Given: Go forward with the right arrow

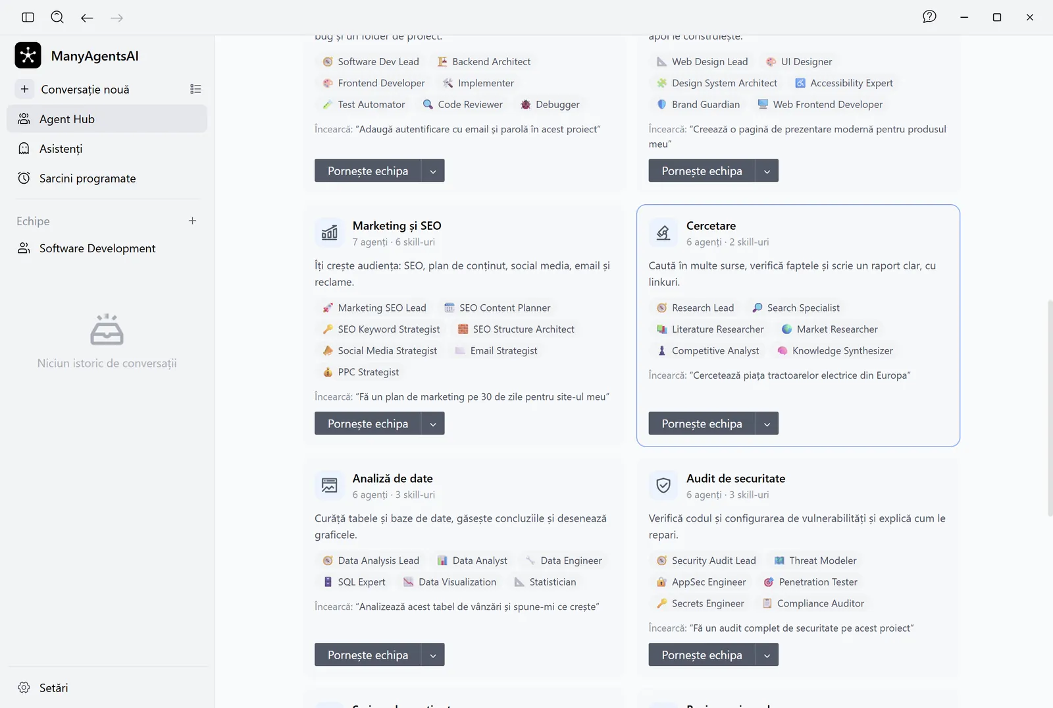Looking at the screenshot, I should click(117, 18).
